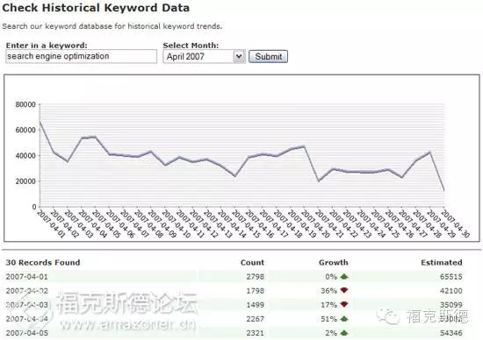Click the 80000 y-axis label
The image size is (483, 340).
[25, 104]
